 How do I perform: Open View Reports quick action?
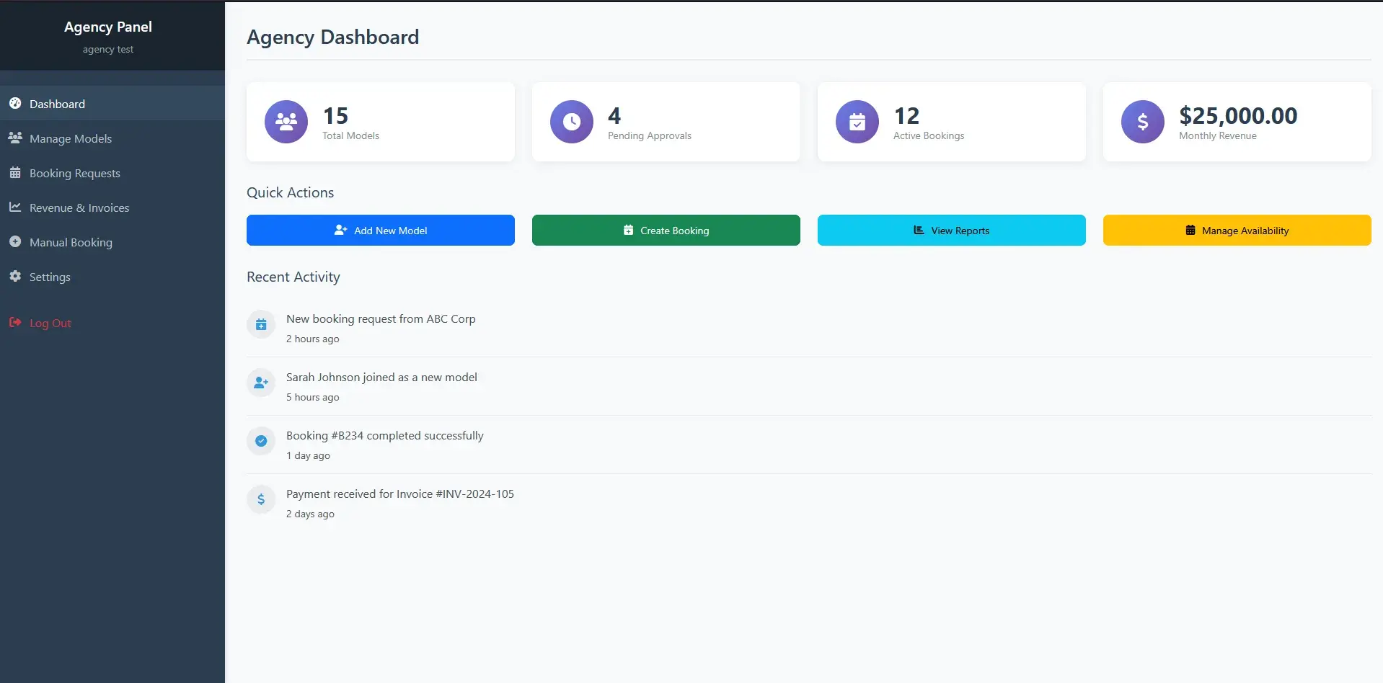[951, 231]
